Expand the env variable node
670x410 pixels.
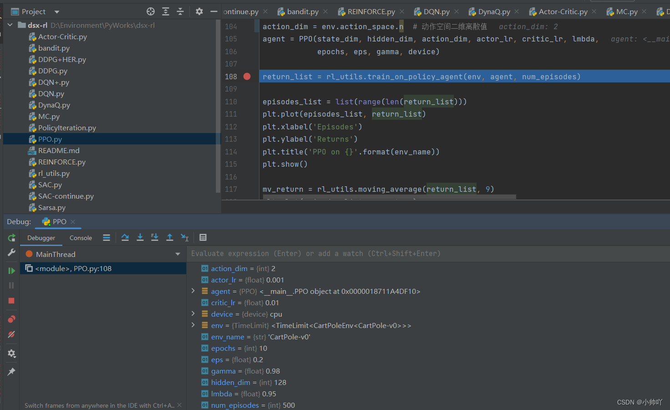click(x=193, y=325)
